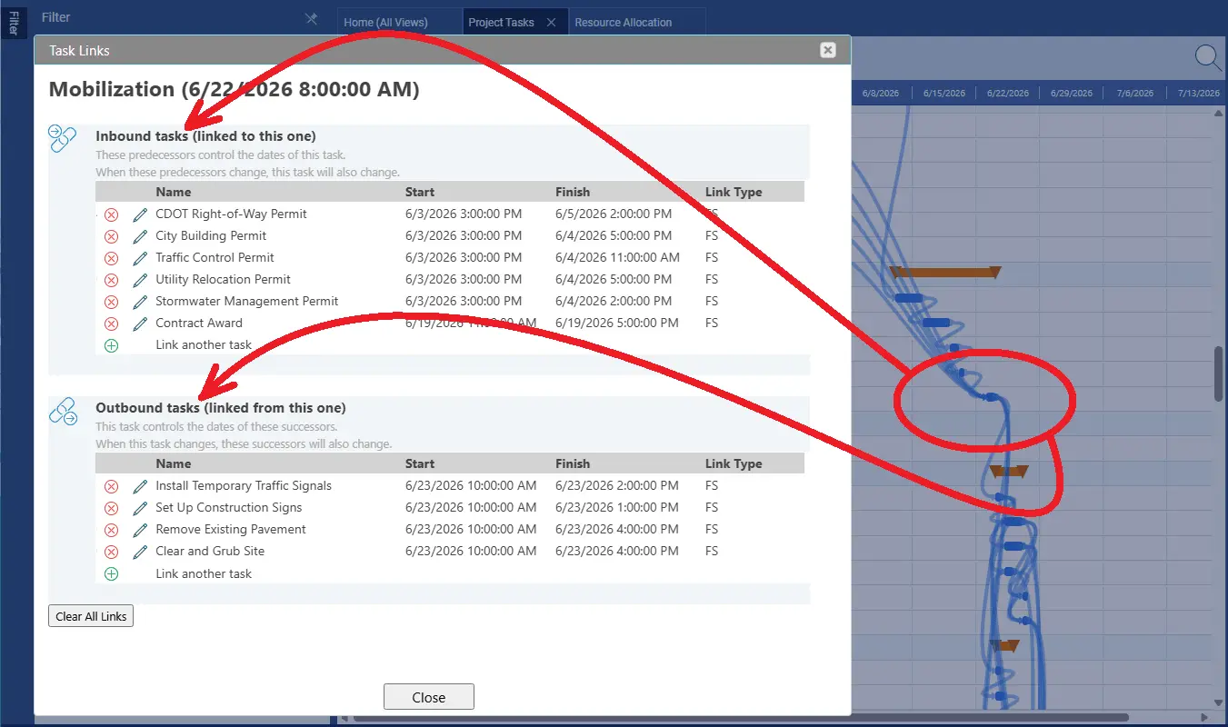Edit the City Building Permit link

coord(140,236)
